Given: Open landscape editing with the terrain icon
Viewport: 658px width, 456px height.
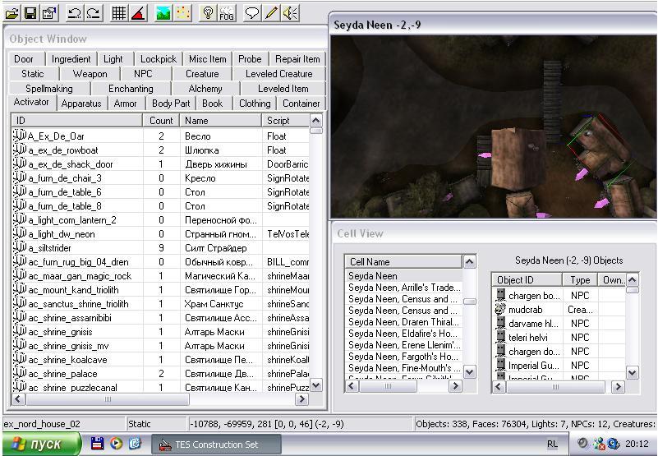Looking at the screenshot, I should click(x=164, y=13).
